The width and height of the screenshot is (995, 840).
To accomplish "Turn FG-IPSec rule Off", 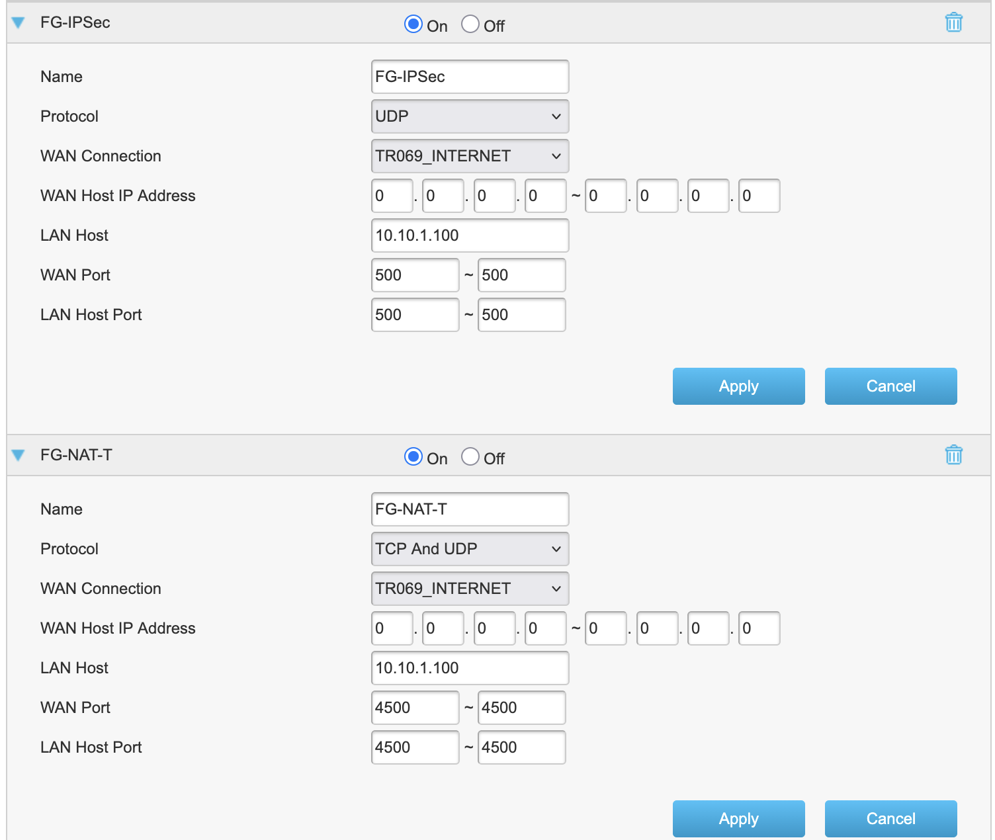I will tap(470, 24).
